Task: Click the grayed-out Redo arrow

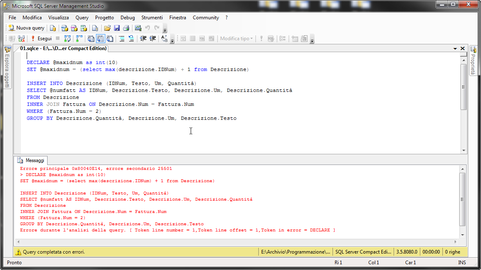Action: click(157, 28)
